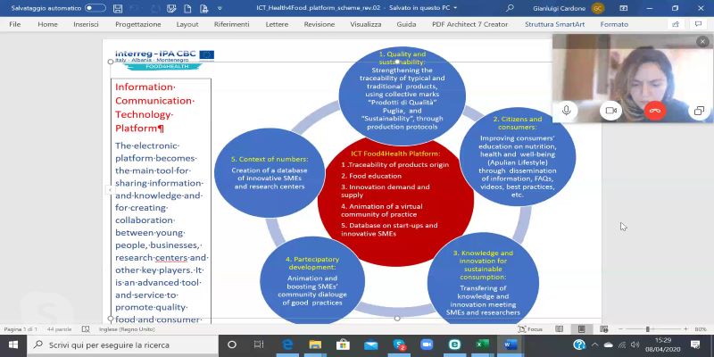Toggle the Salvataggio automatico switch
Image resolution: width=714 pixels, height=357 pixels.
tap(95, 8)
